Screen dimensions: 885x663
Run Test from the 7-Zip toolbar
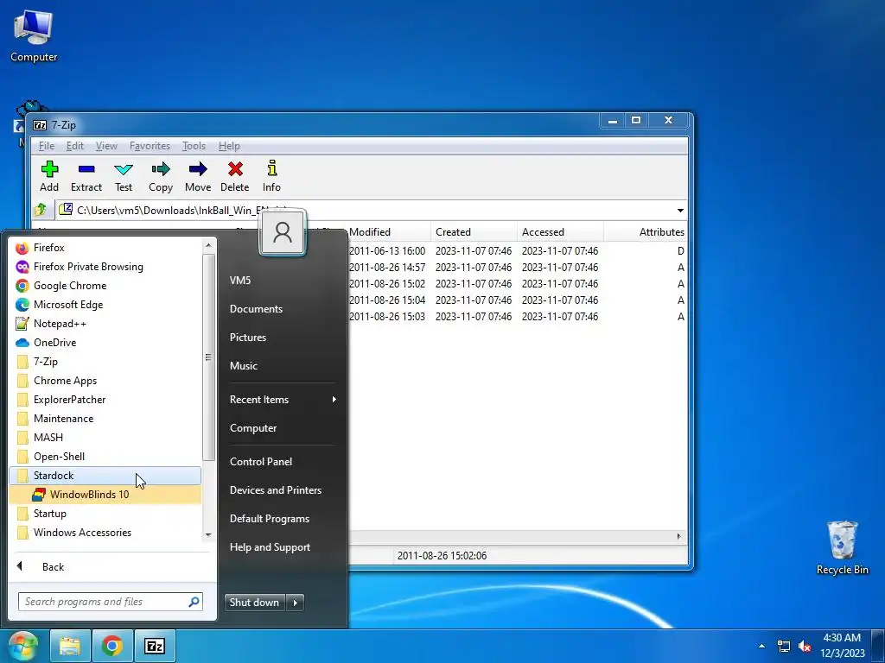click(x=123, y=176)
